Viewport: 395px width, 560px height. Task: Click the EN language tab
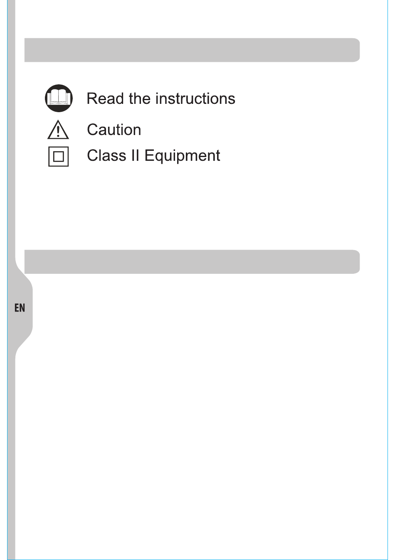20,308
